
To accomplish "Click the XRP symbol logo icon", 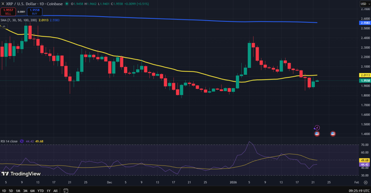I will click(x=3, y=4).
